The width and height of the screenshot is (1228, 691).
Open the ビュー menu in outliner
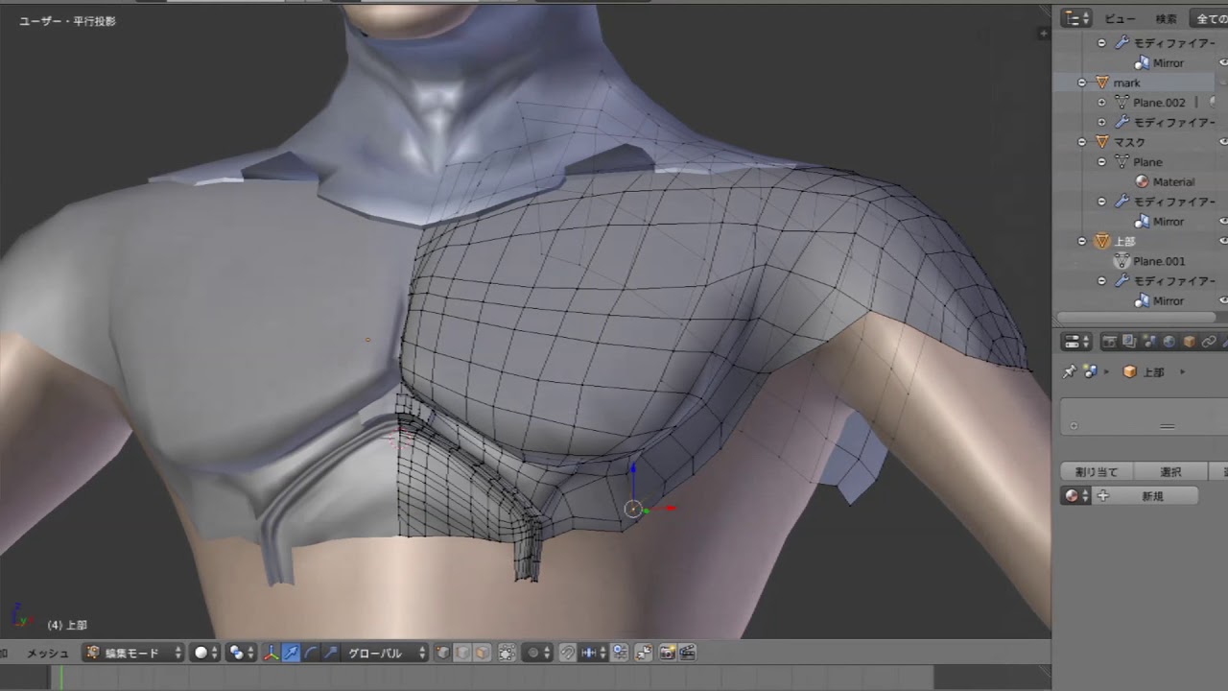click(x=1120, y=18)
